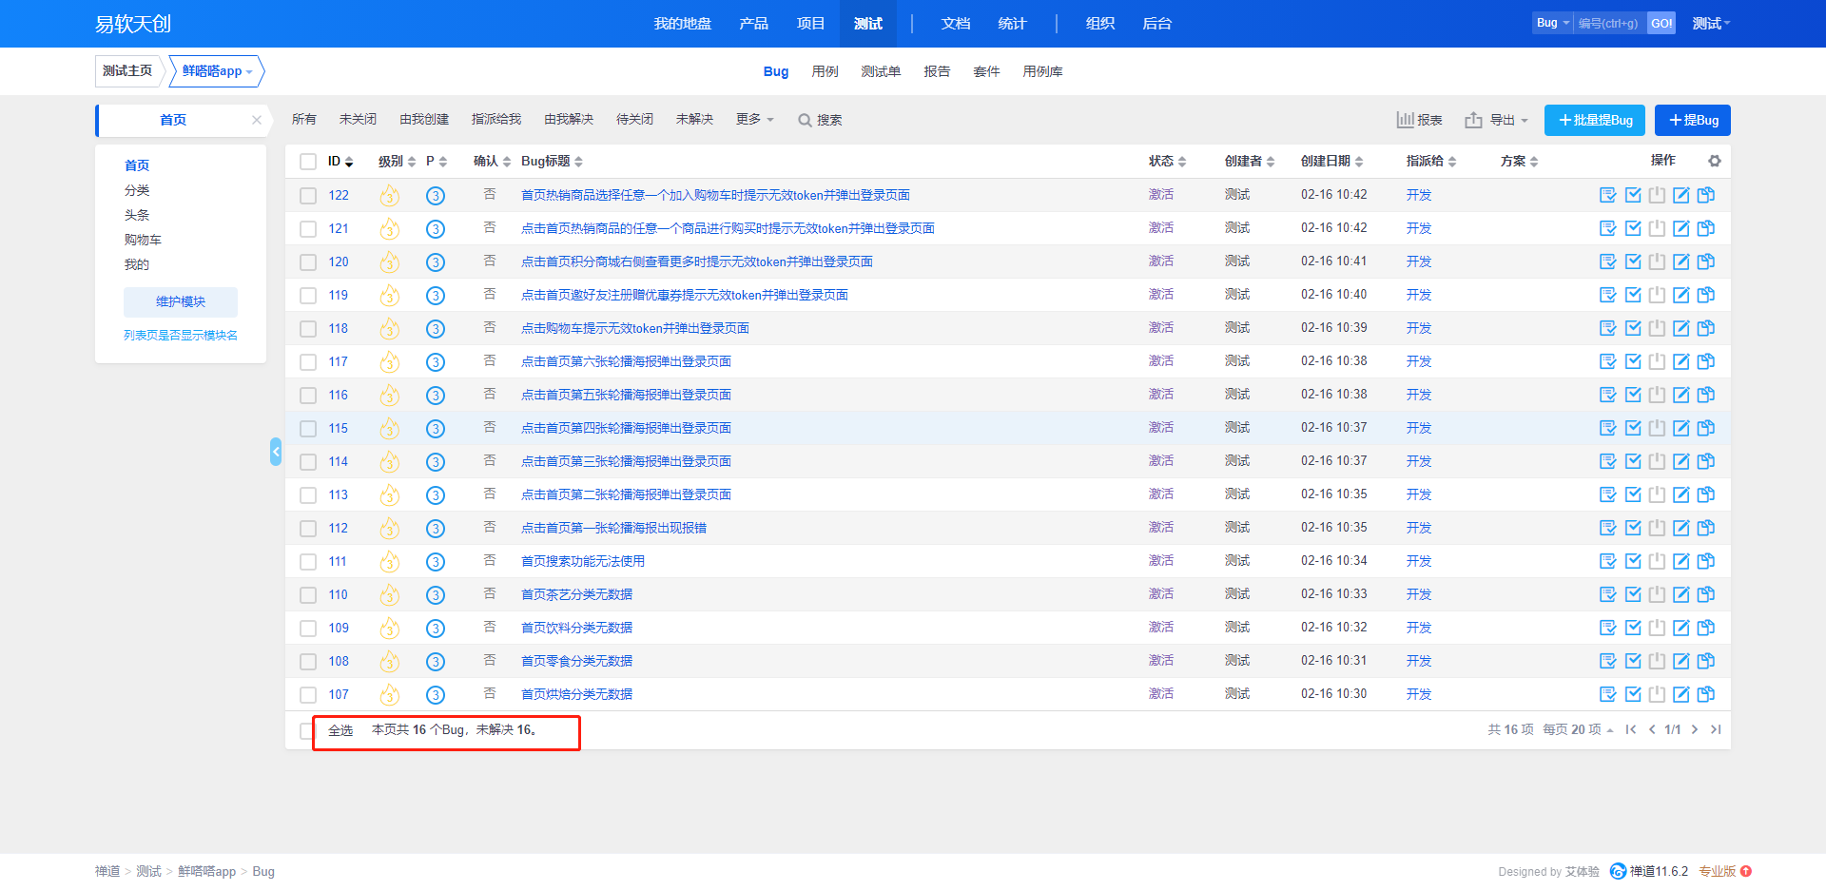The height and width of the screenshot is (891, 1826).
Task: Edit bug 115 using the pencil icon
Action: (x=1681, y=428)
